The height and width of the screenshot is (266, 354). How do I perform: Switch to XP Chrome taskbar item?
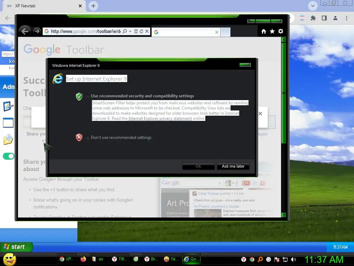[x=67, y=259]
